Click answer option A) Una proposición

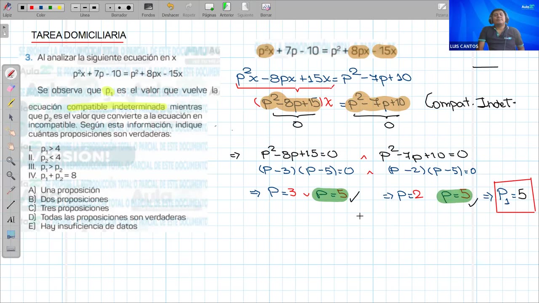pos(64,190)
